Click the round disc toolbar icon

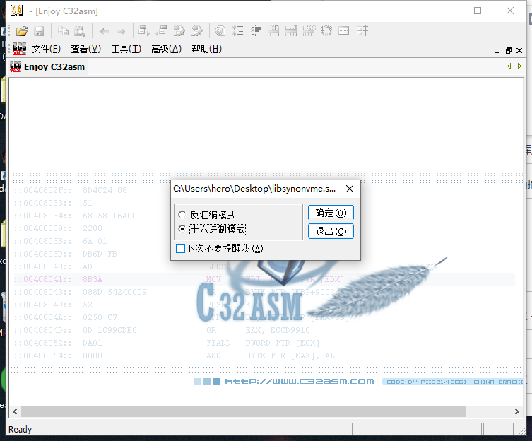pyautogui.click(x=220, y=31)
